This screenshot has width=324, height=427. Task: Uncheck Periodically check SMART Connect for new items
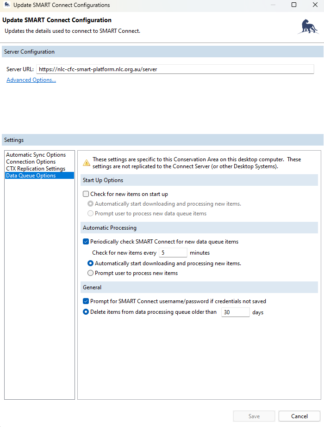(86, 242)
